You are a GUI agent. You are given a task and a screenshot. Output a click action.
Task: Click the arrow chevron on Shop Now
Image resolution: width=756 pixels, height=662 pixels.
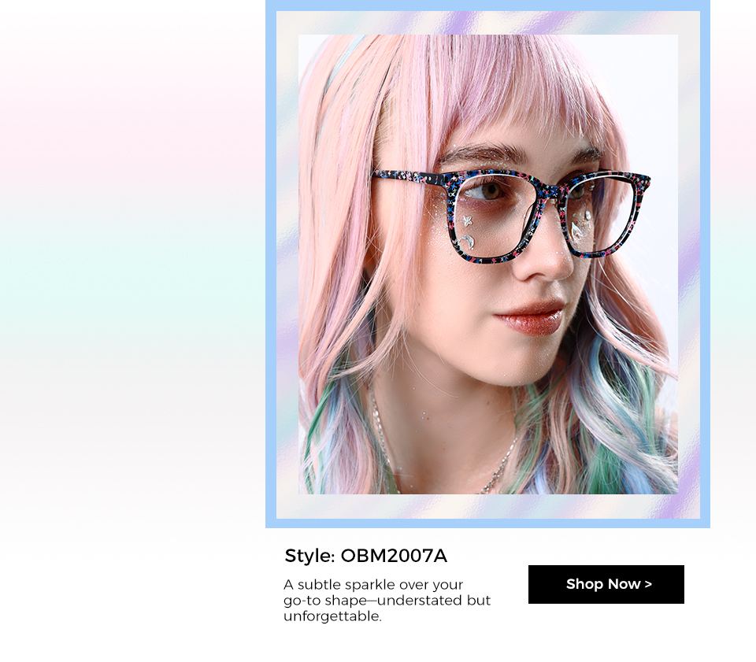coord(648,584)
